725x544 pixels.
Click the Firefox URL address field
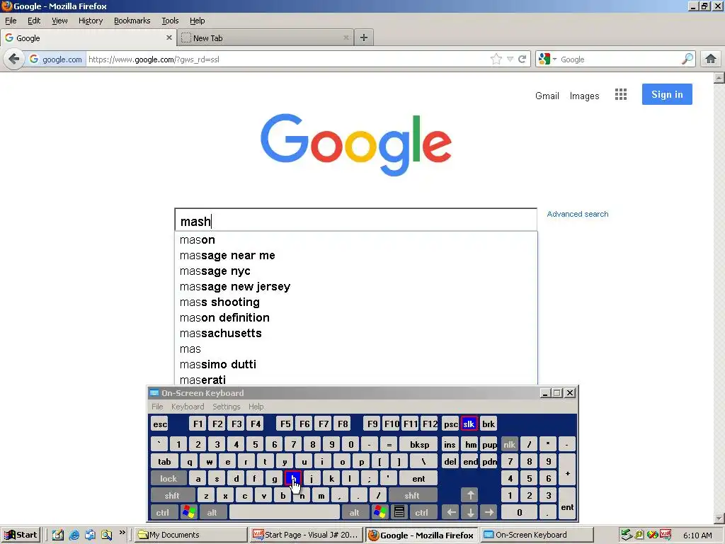click(x=287, y=59)
